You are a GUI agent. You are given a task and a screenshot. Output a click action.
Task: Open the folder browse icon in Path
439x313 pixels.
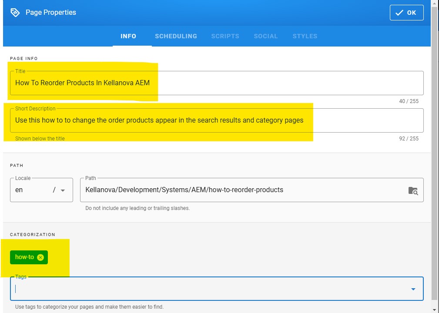(x=413, y=190)
